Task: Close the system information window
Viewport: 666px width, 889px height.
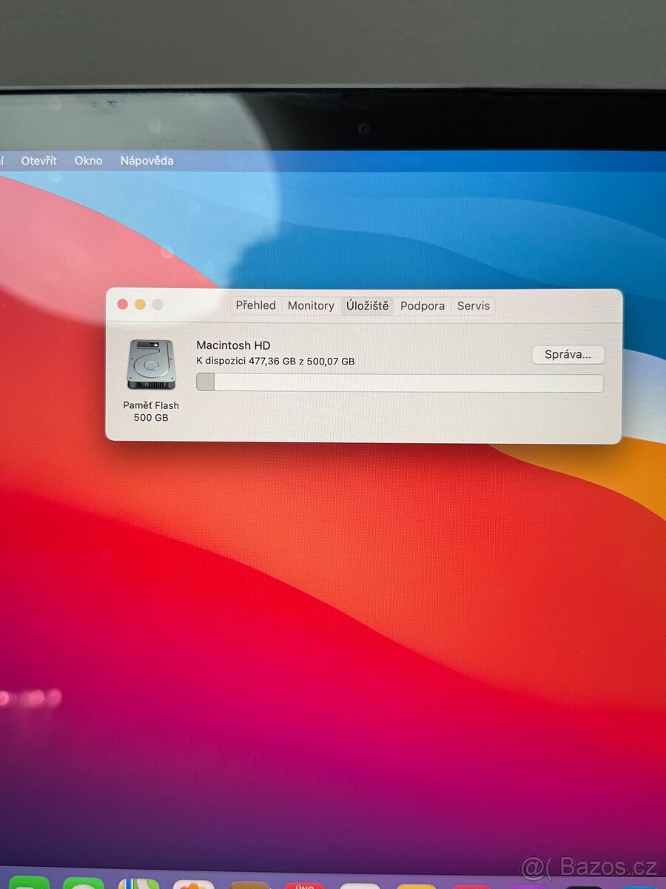Action: point(122,304)
